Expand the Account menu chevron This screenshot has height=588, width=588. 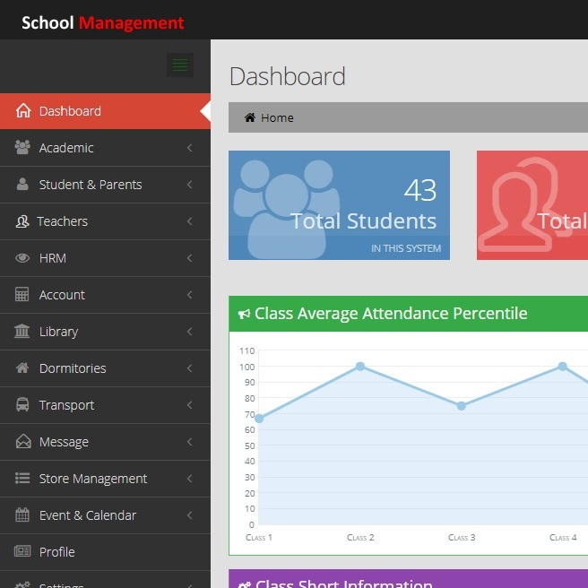point(190,295)
